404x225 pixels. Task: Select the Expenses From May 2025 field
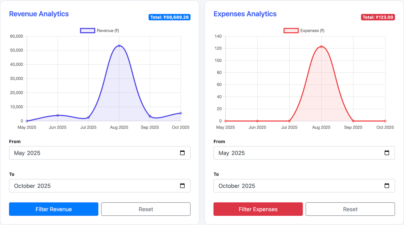(298, 153)
